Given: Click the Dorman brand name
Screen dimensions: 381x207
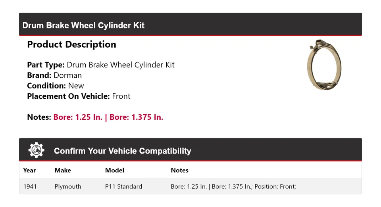Looking at the screenshot, I should click(x=67, y=75).
